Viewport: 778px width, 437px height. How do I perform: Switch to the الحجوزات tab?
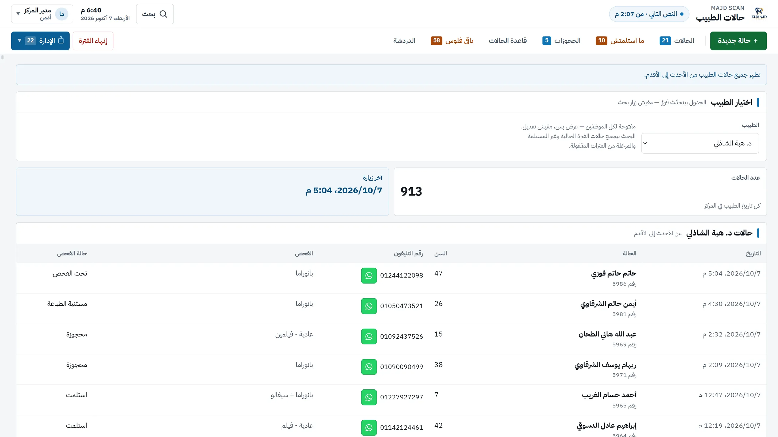(x=561, y=41)
